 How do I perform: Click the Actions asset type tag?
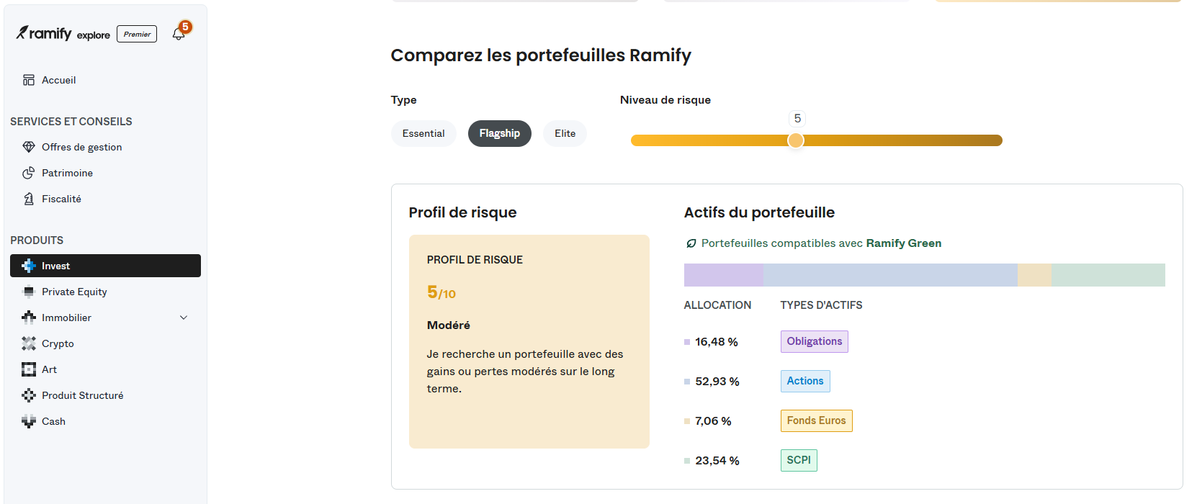tap(804, 381)
